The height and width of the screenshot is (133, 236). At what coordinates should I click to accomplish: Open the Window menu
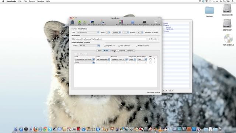(x=41, y=1)
